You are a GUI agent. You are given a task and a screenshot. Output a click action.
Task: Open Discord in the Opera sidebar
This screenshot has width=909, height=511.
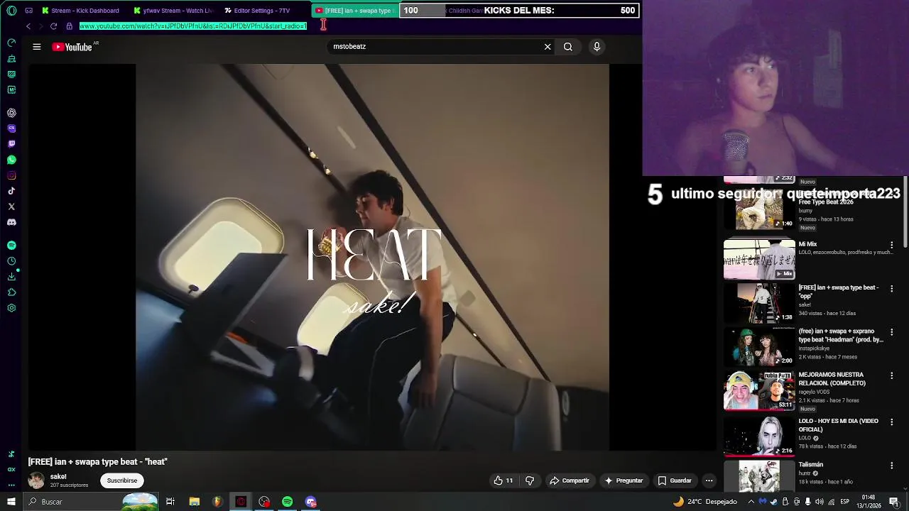(11, 222)
